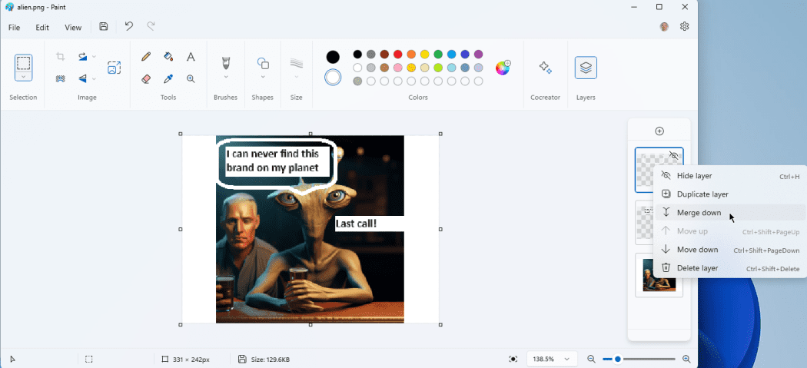Select the white secondary color circle
Image resolution: width=807 pixels, height=368 pixels.
pos(333,78)
